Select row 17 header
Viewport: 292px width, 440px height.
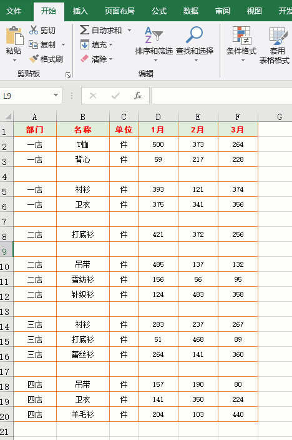[6, 369]
